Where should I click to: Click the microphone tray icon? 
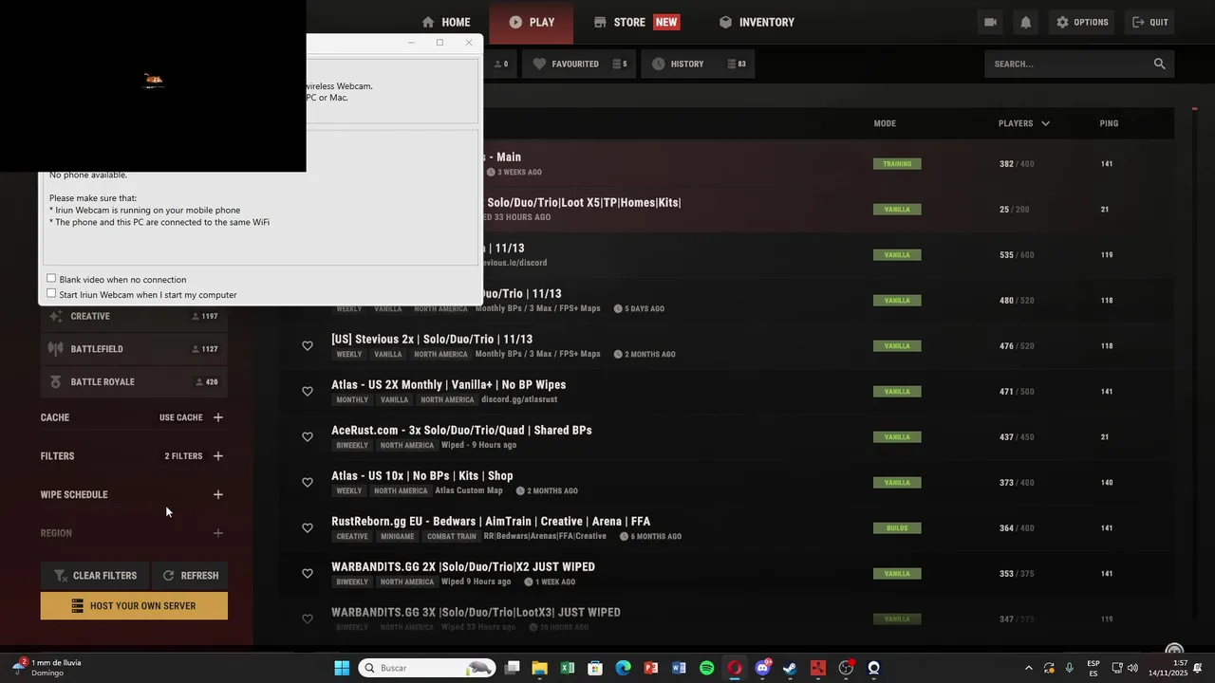point(1070,668)
